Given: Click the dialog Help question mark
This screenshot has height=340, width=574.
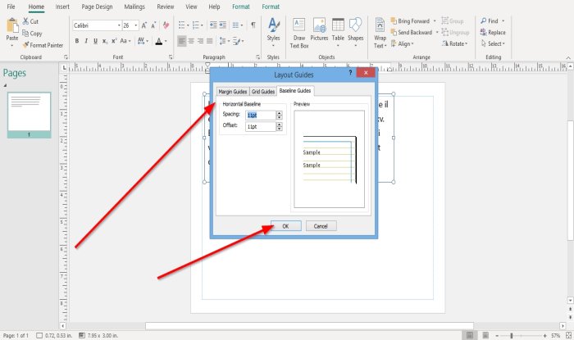Looking at the screenshot, I should click(x=350, y=72).
